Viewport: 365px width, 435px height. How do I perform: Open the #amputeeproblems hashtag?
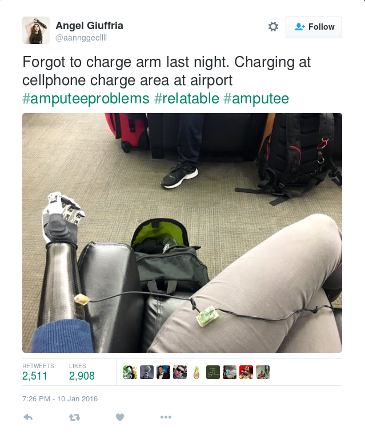[86, 99]
